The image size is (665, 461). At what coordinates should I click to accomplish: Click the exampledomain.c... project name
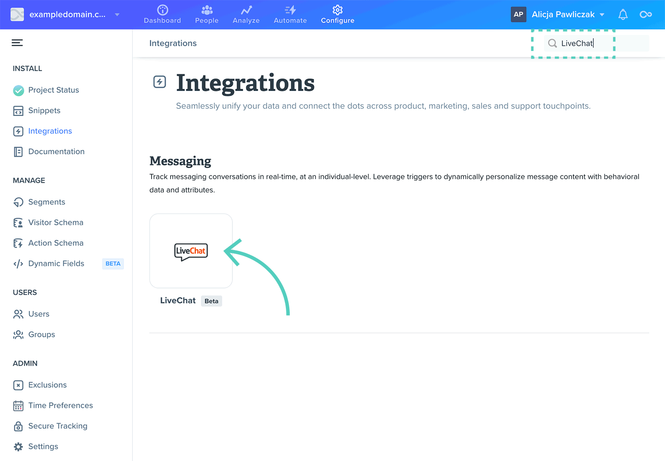click(67, 15)
